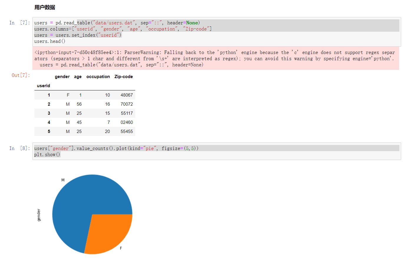Viewport: 405px width, 263px height.
Task: Click the Zip-code cell 02460
Action: tap(127, 122)
